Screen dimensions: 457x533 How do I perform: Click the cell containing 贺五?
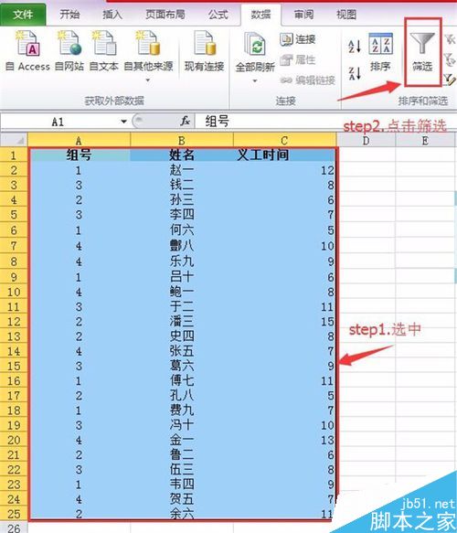pos(182,499)
